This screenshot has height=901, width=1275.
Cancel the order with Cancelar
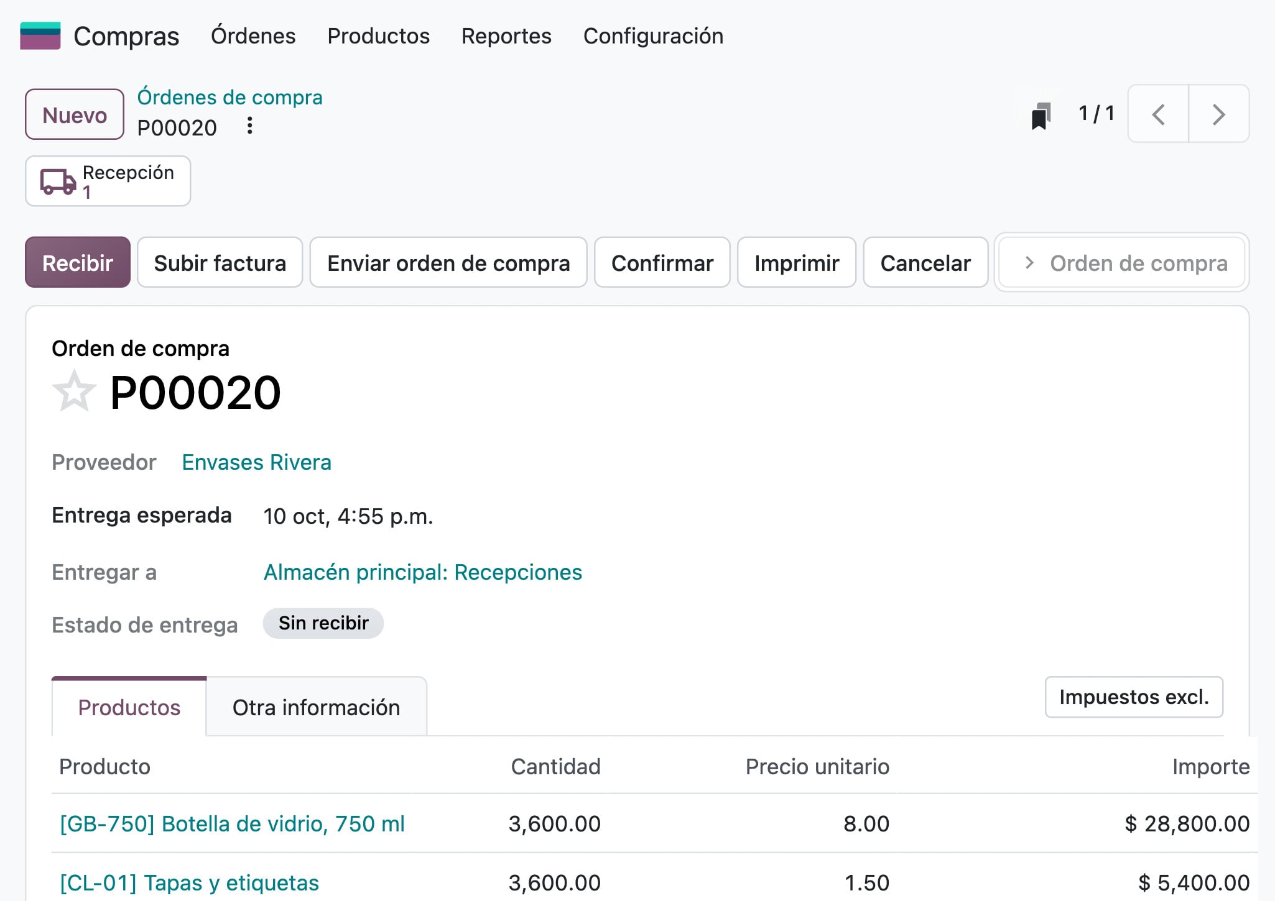pos(925,262)
